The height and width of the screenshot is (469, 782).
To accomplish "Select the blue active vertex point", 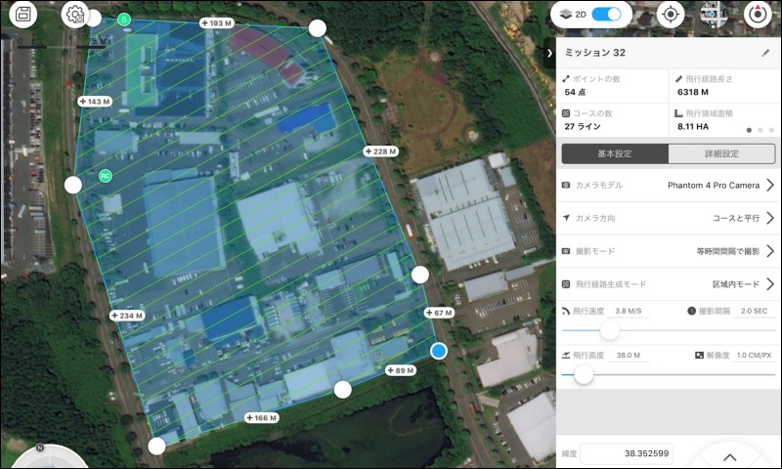I will click(439, 351).
